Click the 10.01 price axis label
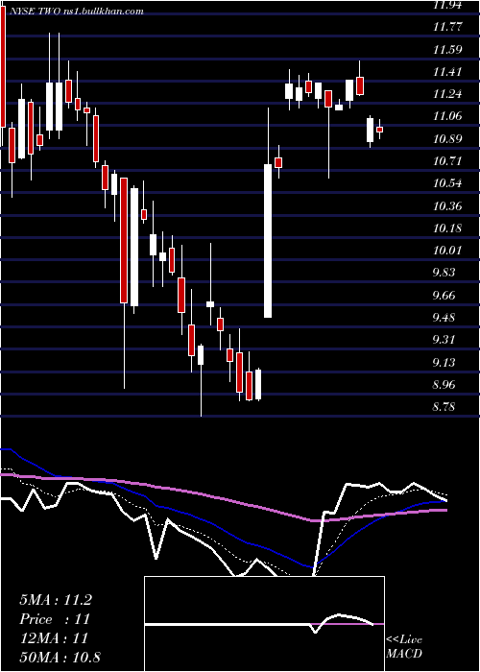The height and width of the screenshot is (672, 480). 447,251
